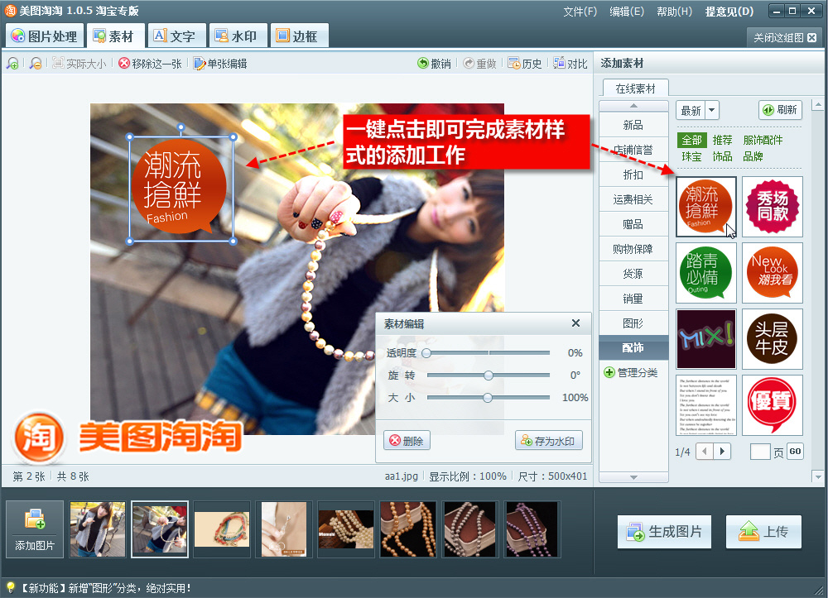Redo the action with 重做
Screen dimensions: 828x598
click(x=479, y=64)
